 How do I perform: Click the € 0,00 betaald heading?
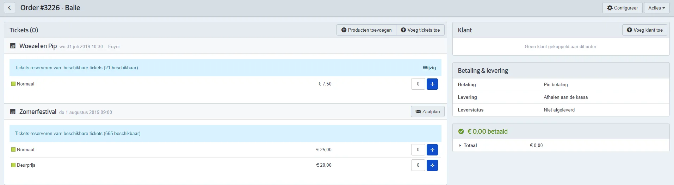(488, 132)
